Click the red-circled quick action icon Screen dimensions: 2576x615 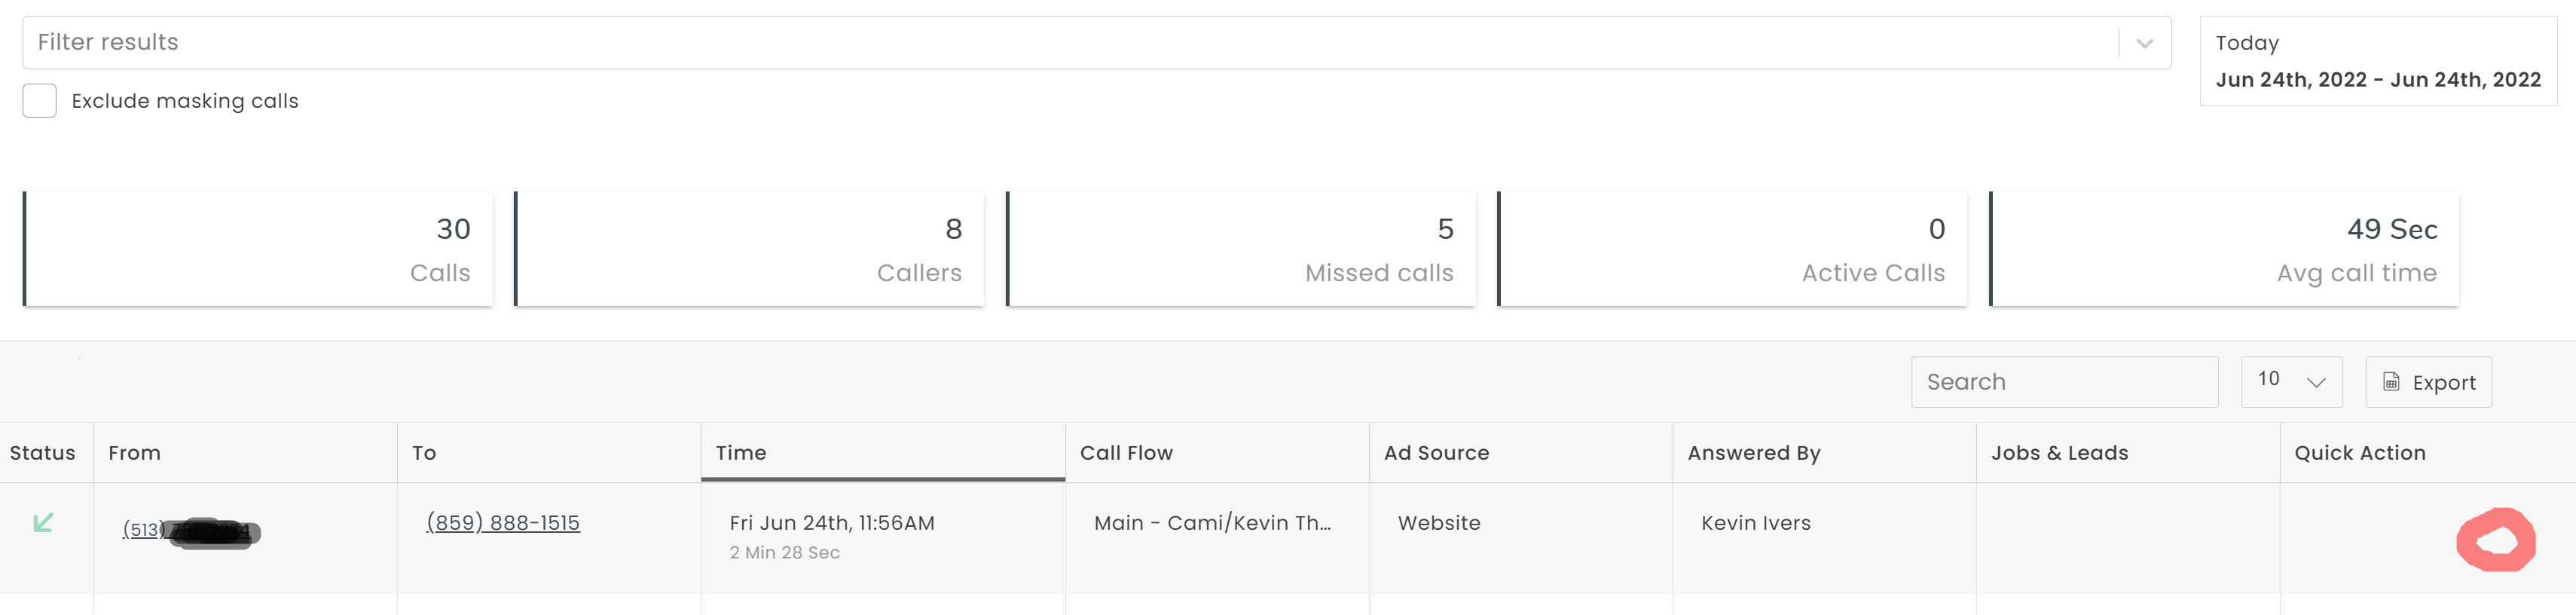coord(2496,541)
